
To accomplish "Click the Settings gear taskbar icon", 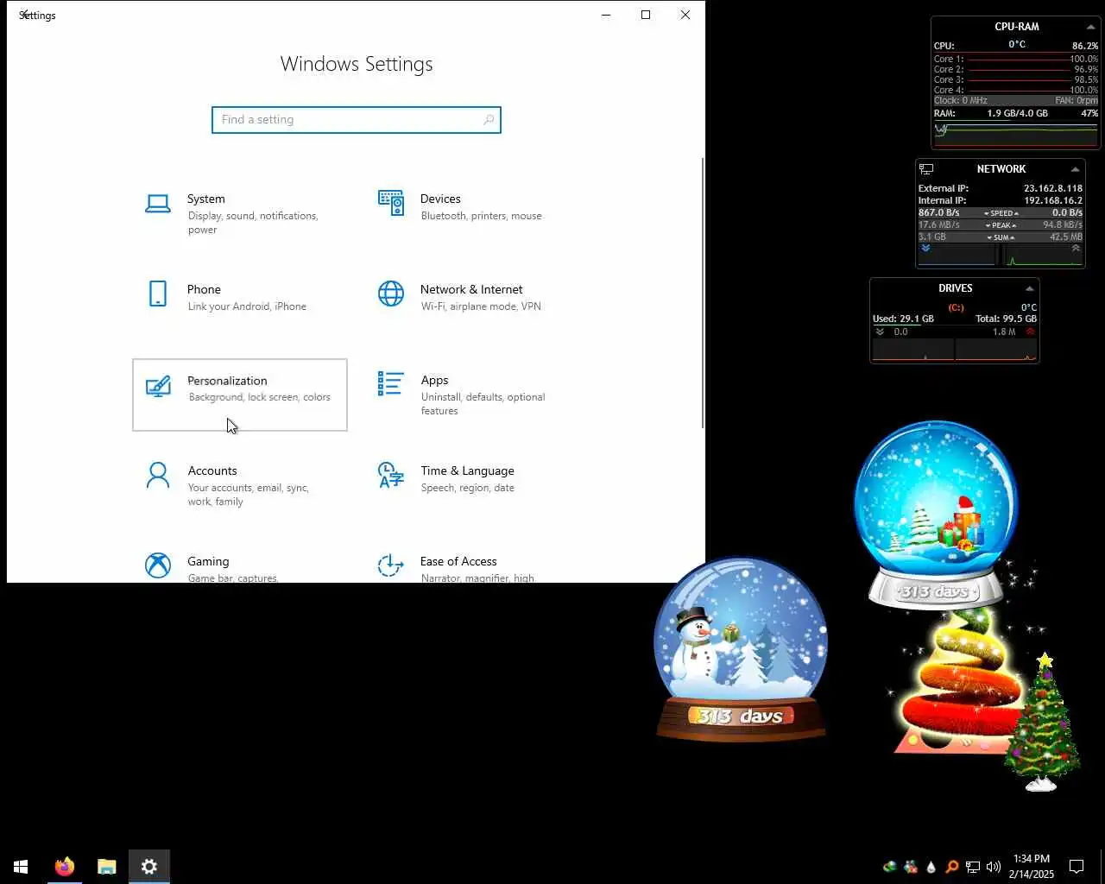I will (149, 866).
